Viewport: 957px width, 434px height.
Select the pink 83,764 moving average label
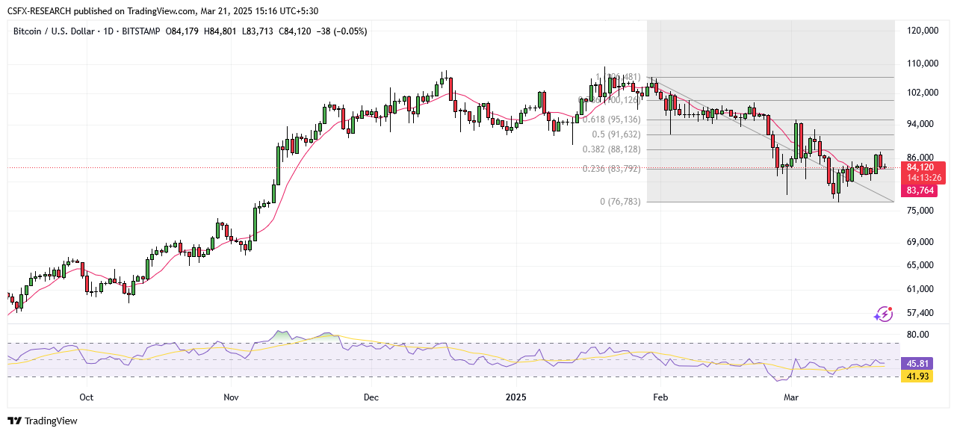coord(921,191)
